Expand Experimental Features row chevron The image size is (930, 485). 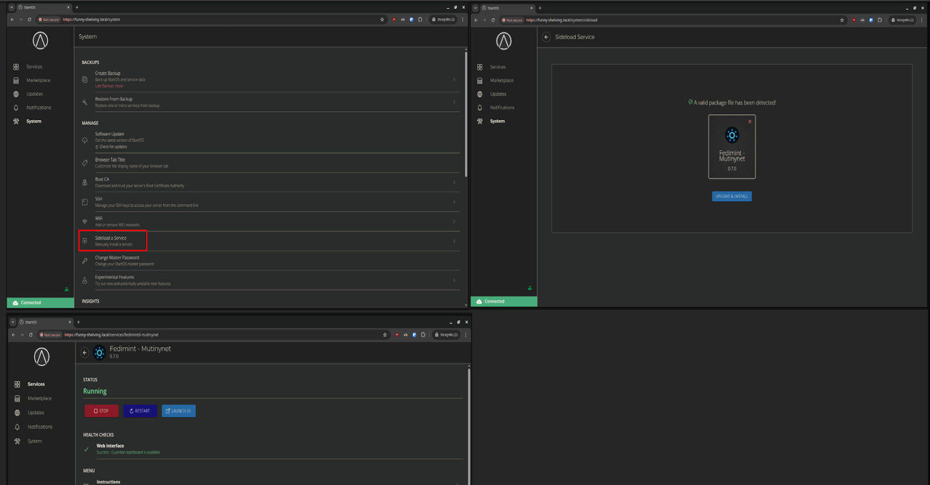point(454,280)
